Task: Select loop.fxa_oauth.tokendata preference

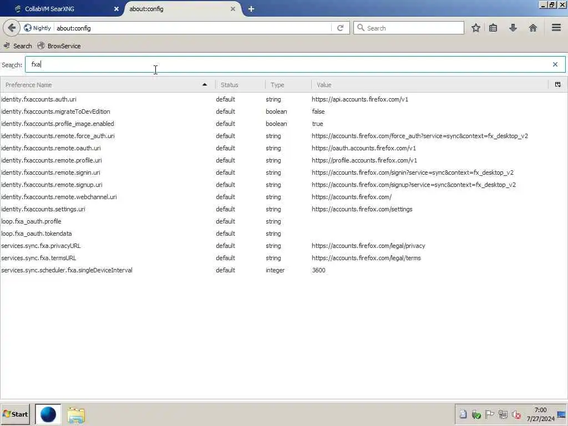Action: click(x=283, y=234)
